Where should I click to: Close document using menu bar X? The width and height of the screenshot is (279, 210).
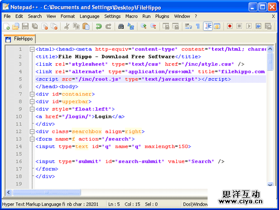click(273, 16)
